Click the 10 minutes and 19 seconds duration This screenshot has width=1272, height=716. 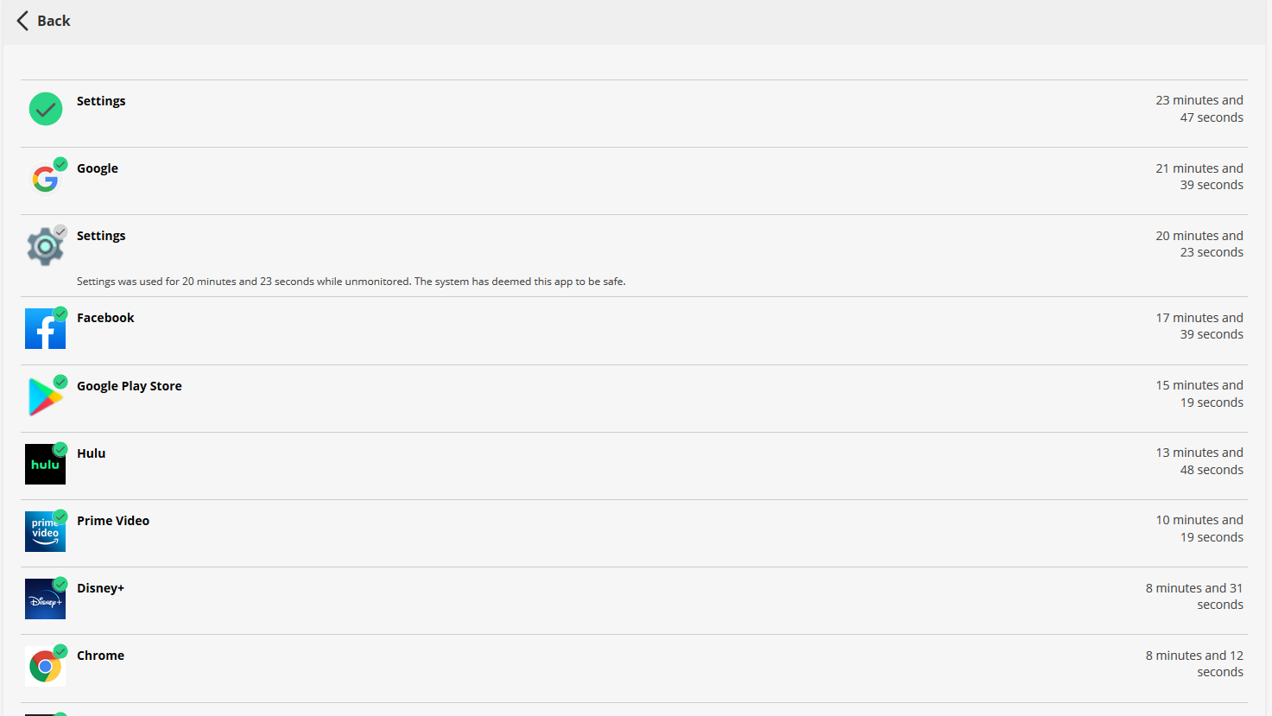[1199, 529]
